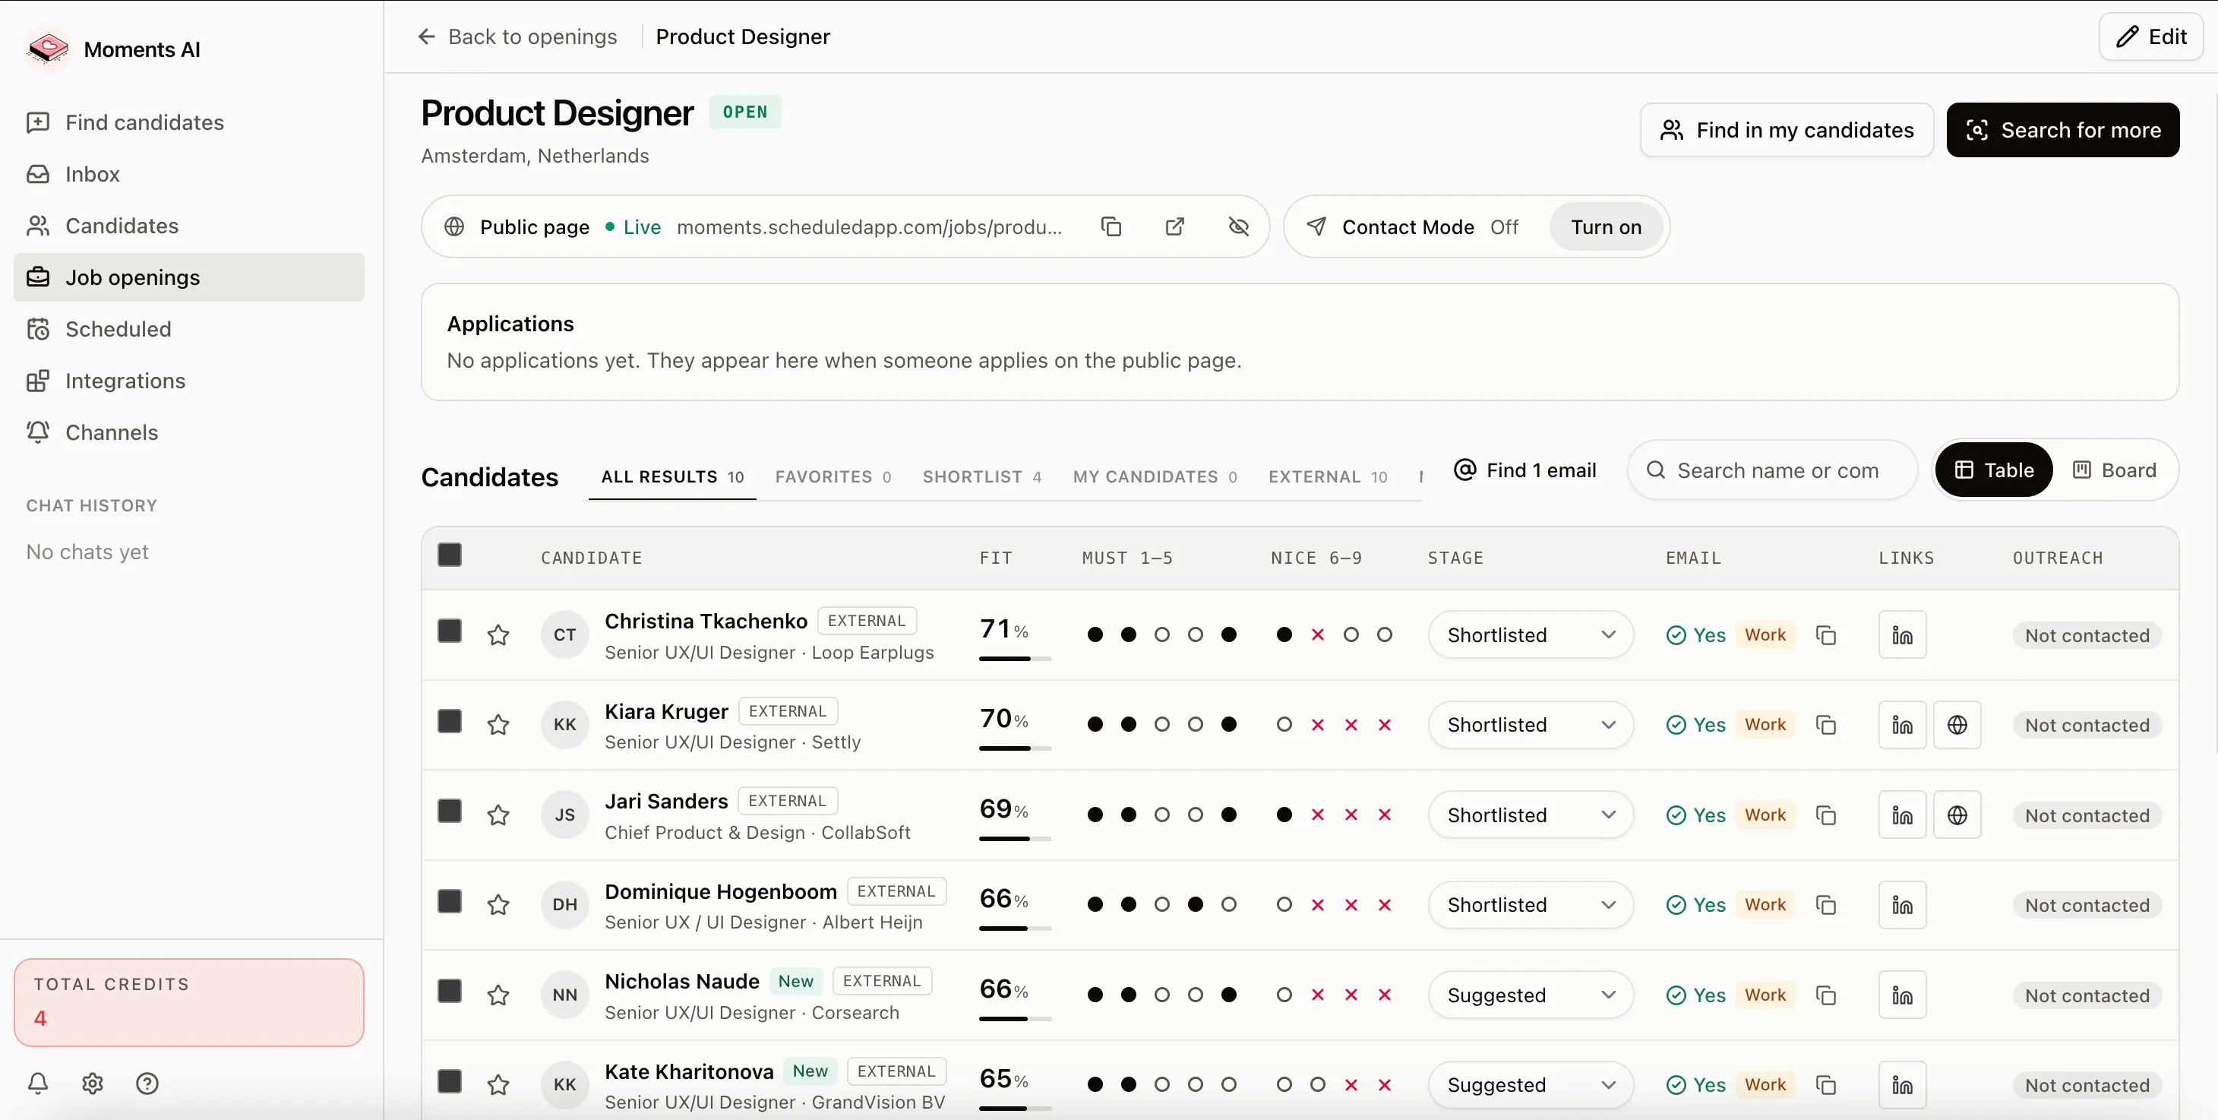Select Christina Tkachenko's row checkbox
This screenshot has height=1120, width=2218.
point(450,631)
